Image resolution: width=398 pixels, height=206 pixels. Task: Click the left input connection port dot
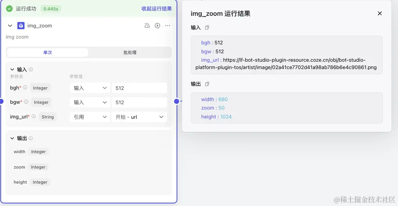tap(1, 101)
